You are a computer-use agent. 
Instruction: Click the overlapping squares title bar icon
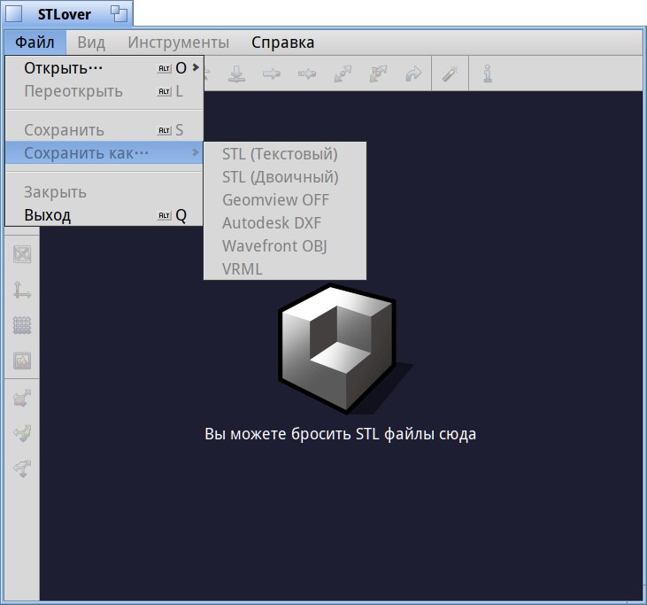pyautogui.click(x=119, y=14)
